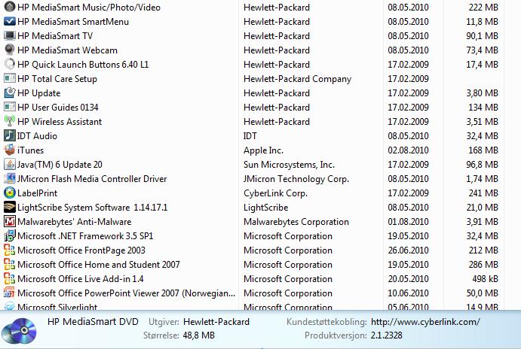Click the HP Update icon
Image resolution: width=521 pixels, height=349 pixels.
click(x=10, y=93)
